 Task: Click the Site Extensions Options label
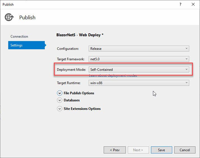coord(82,108)
